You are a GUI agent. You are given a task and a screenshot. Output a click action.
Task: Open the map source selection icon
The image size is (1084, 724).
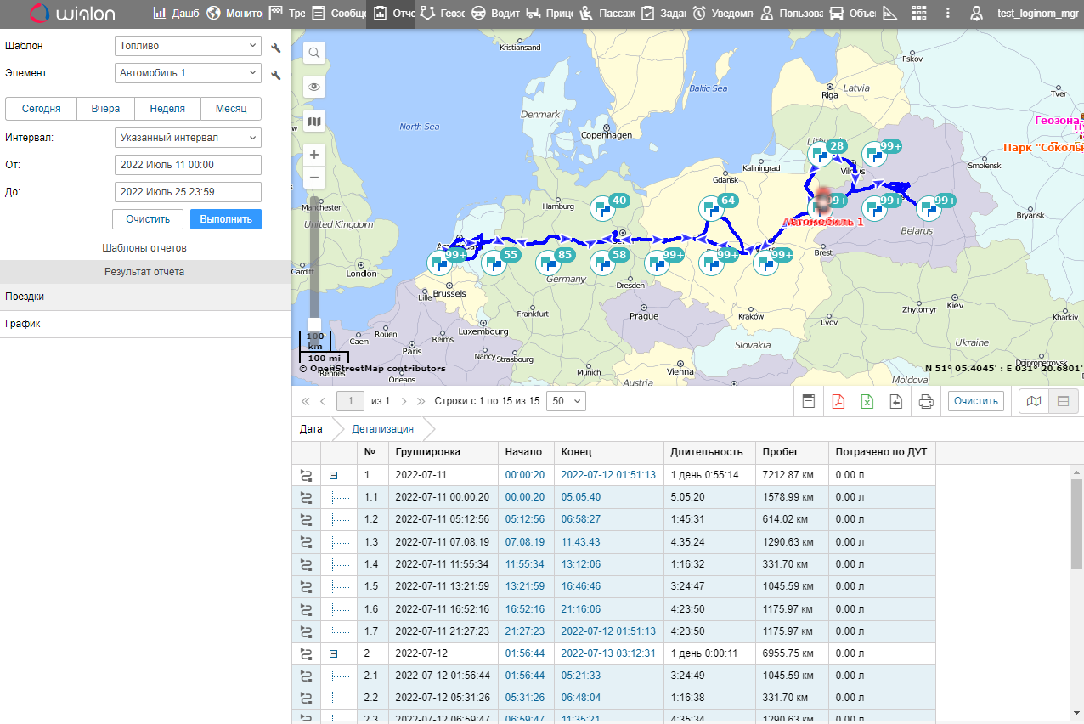[314, 122]
